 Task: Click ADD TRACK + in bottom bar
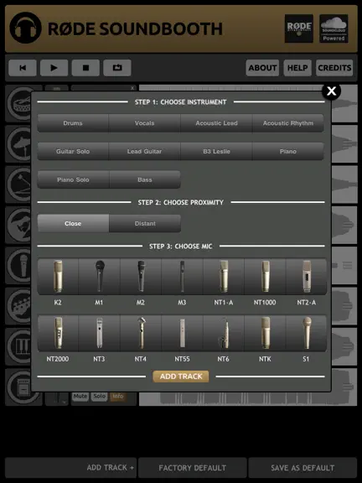70,468
